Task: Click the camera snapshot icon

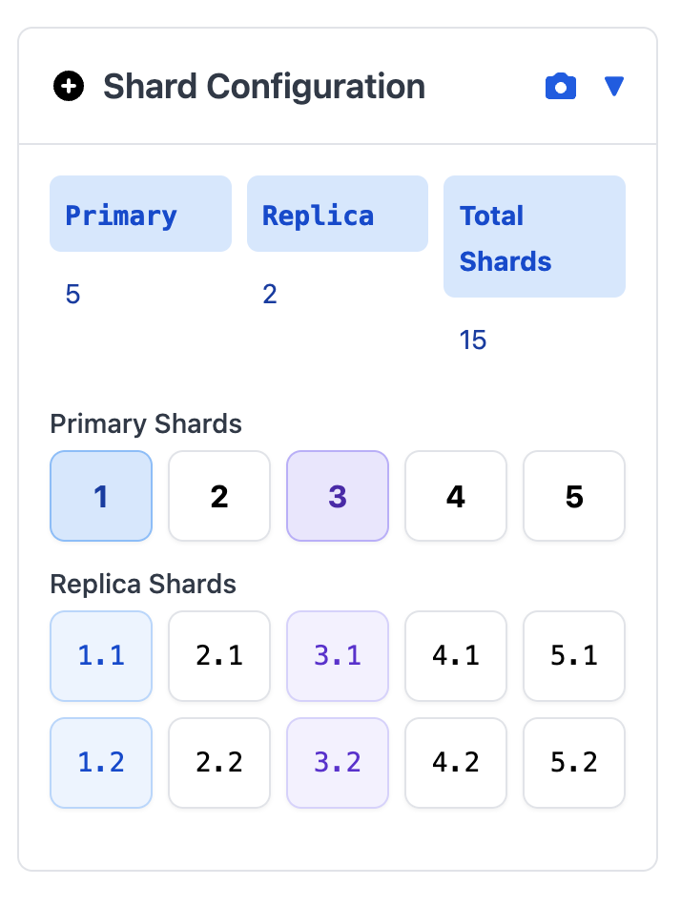Action: pos(561,86)
